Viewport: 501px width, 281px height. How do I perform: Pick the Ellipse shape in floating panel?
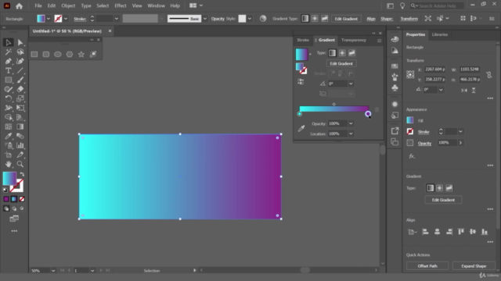[57, 55]
